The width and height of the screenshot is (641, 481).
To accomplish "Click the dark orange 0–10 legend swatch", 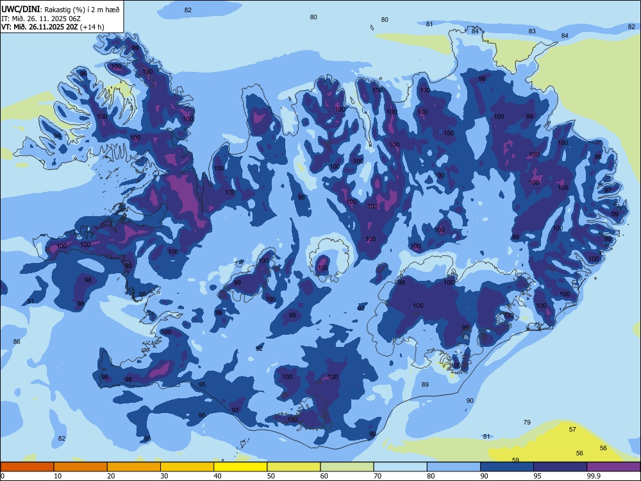I will [27, 467].
